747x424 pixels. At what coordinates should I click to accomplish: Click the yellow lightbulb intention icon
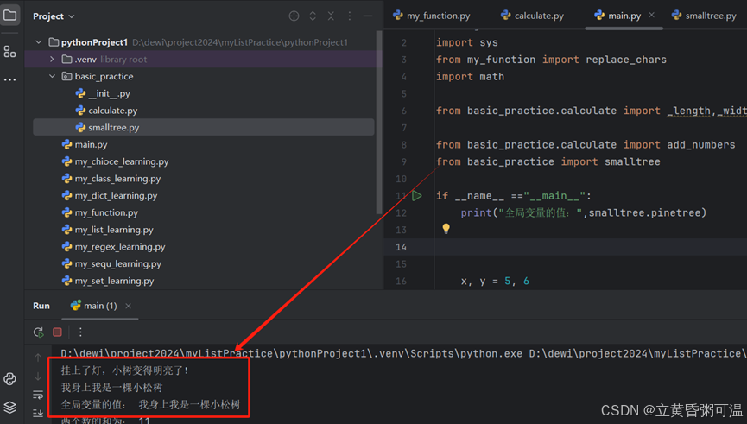446,229
